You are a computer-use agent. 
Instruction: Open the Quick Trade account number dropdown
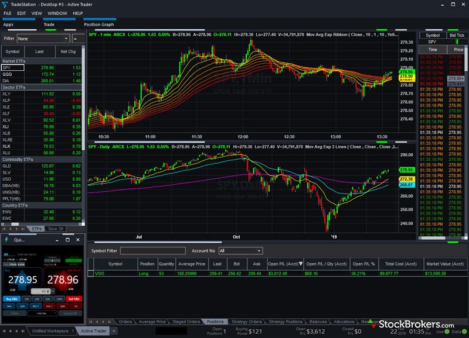[42, 313]
